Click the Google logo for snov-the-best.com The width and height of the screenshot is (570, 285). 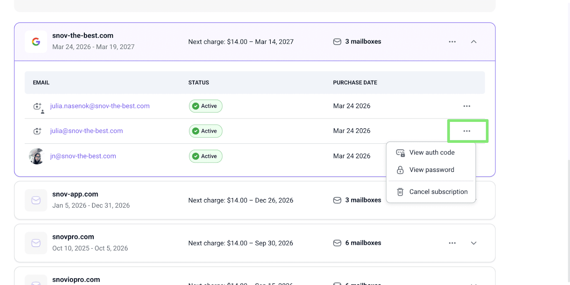pos(36,42)
